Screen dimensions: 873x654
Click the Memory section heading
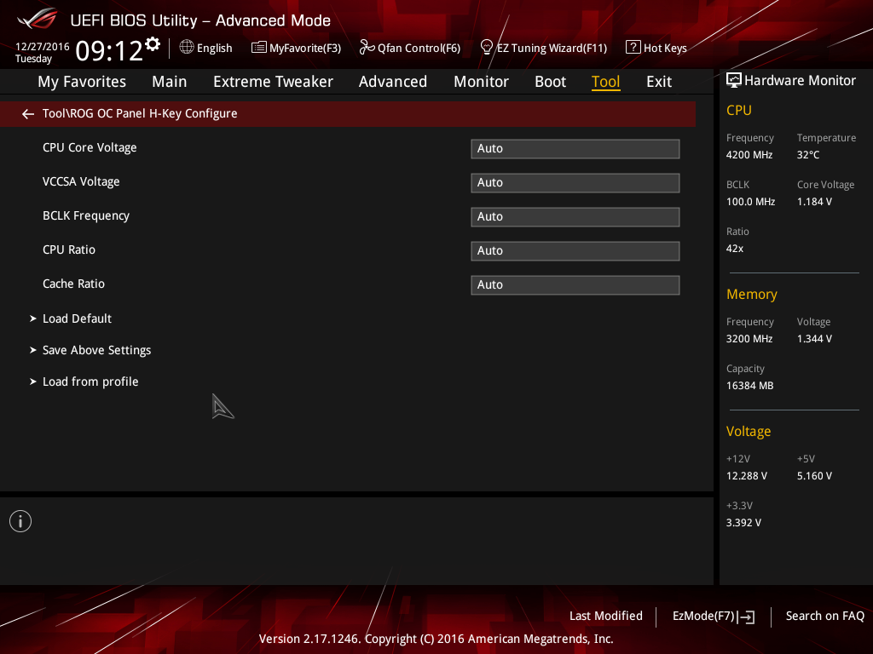pos(752,294)
